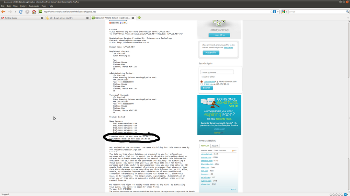This screenshot has height=196, width=350.
Task: Click the Google search input box
Action: [x=317, y=12]
